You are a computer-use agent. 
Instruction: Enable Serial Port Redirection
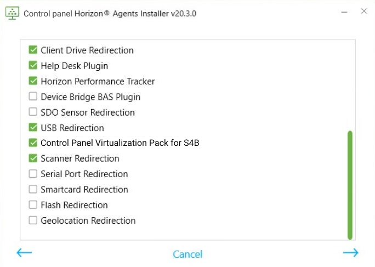[x=33, y=174]
